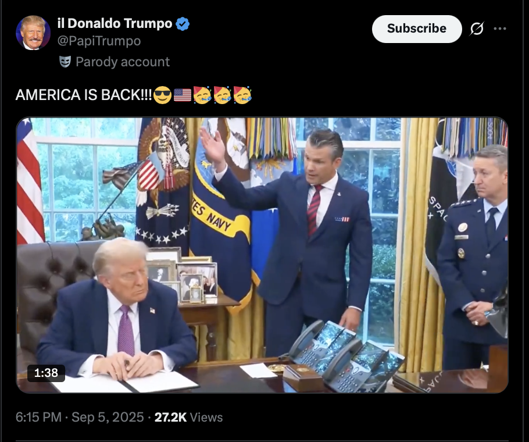This screenshot has height=442, width=529.
Task: Open the three-dot more options menu
Action: pyautogui.click(x=500, y=28)
